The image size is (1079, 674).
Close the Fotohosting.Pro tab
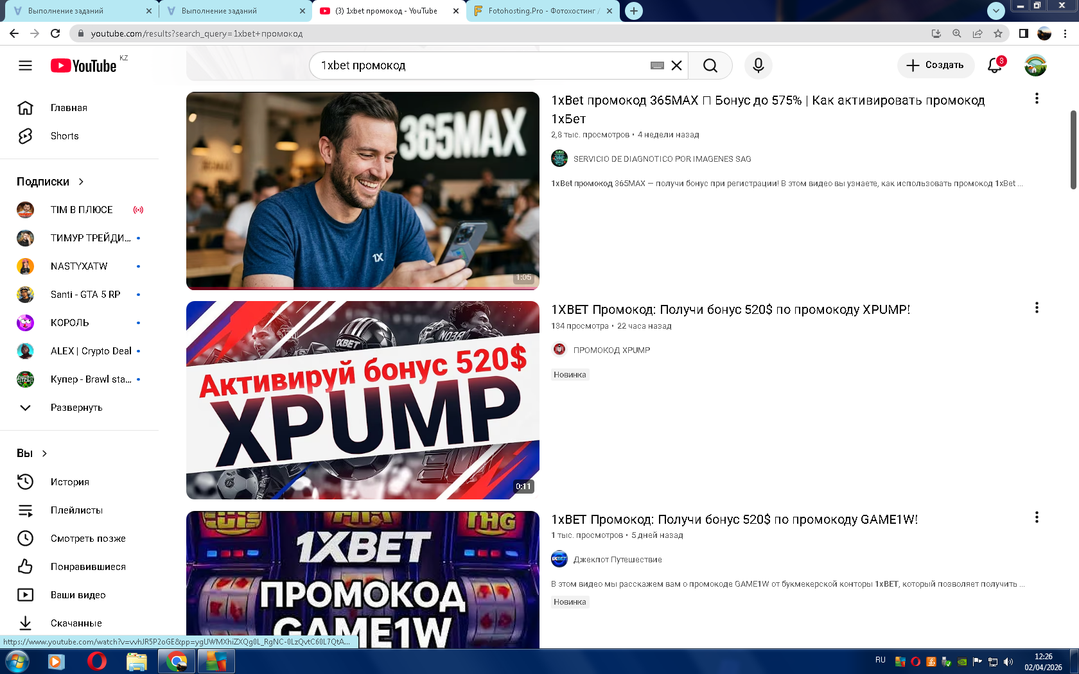click(610, 11)
